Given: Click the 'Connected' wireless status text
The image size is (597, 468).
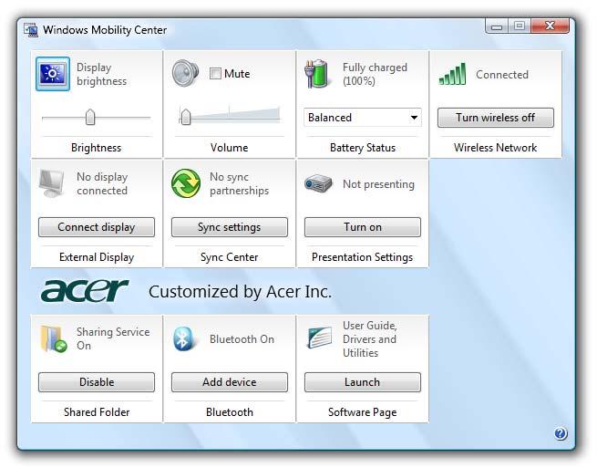Looking at the screenshot, I should coord(502,74).
